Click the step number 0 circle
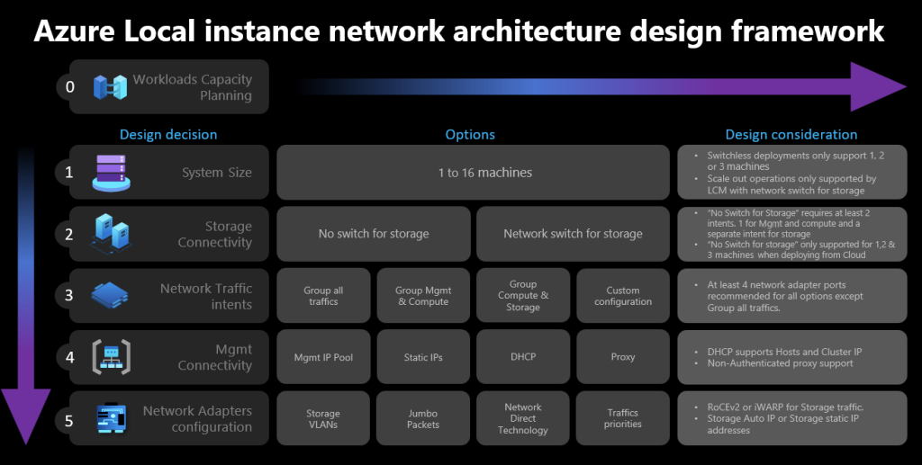The height and width of the screenshot is (465, 922). tap(69, 87)
